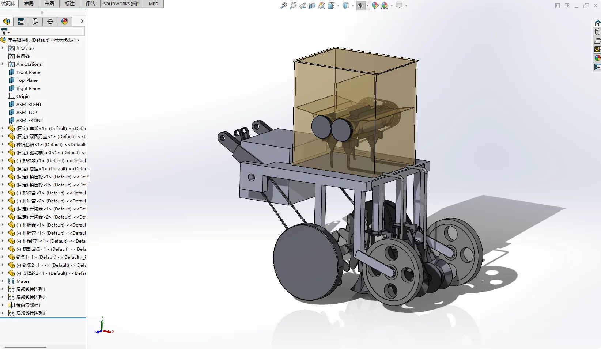Open the Display Style dropdown arrow
The height and width of the screenshot is (349, 601).
(x=353, y=5)
